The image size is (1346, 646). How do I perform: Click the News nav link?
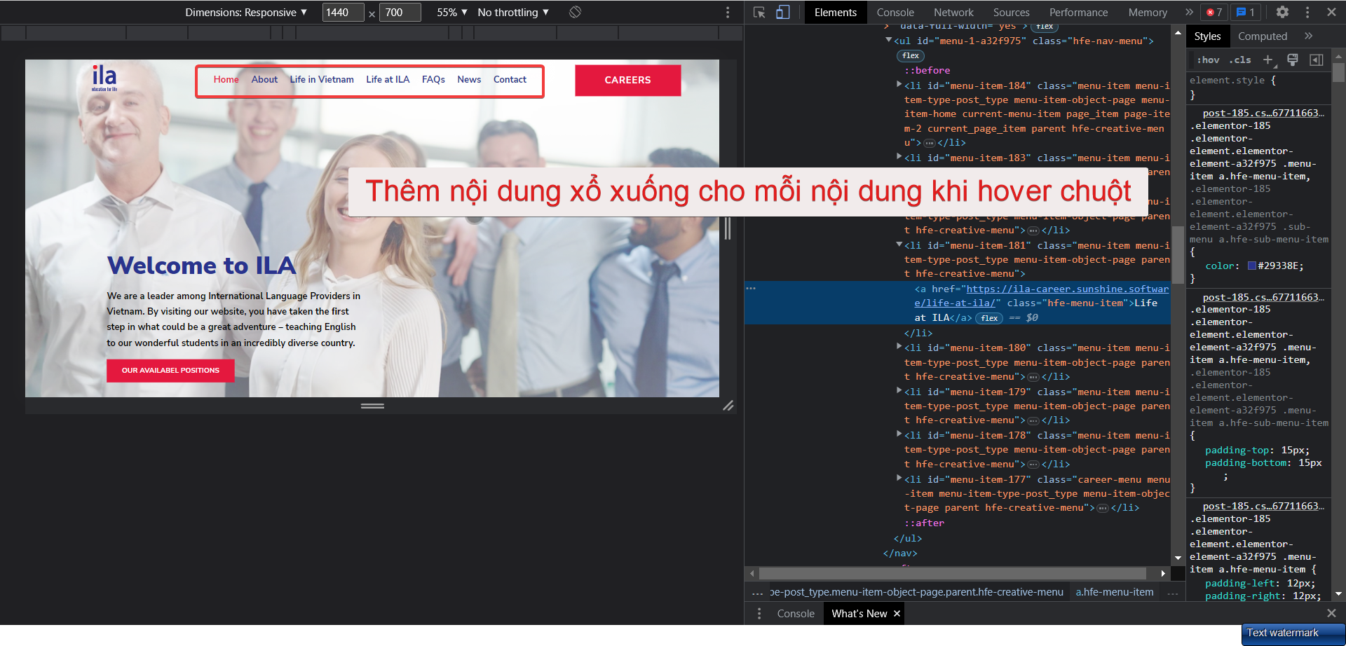469,79
